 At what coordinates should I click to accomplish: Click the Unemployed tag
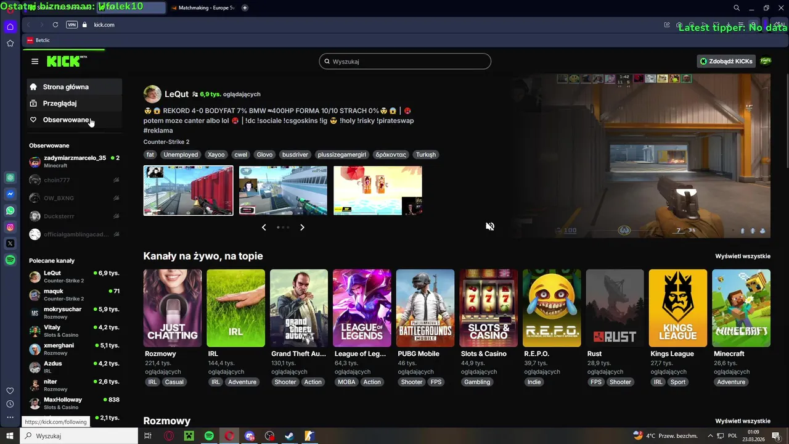pos(181,155)
